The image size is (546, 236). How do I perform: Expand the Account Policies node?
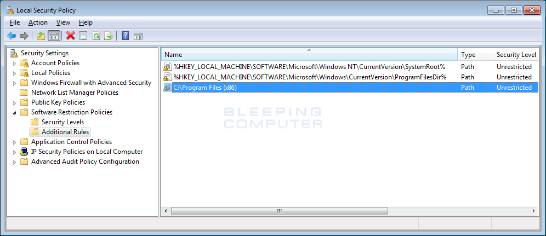[14, 64]
